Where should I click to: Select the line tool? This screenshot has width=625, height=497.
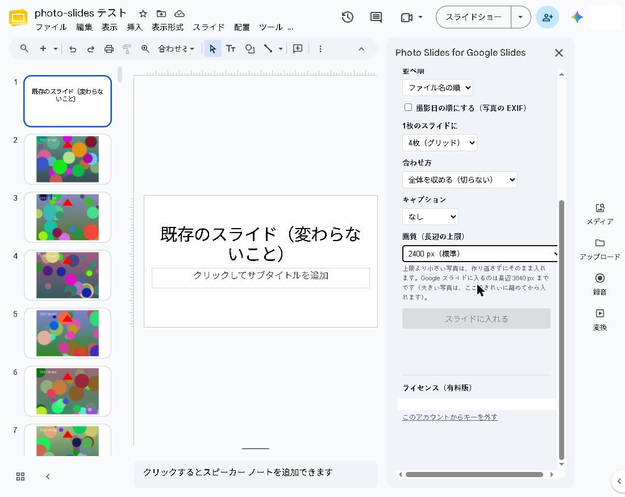(x=268, y=49)
